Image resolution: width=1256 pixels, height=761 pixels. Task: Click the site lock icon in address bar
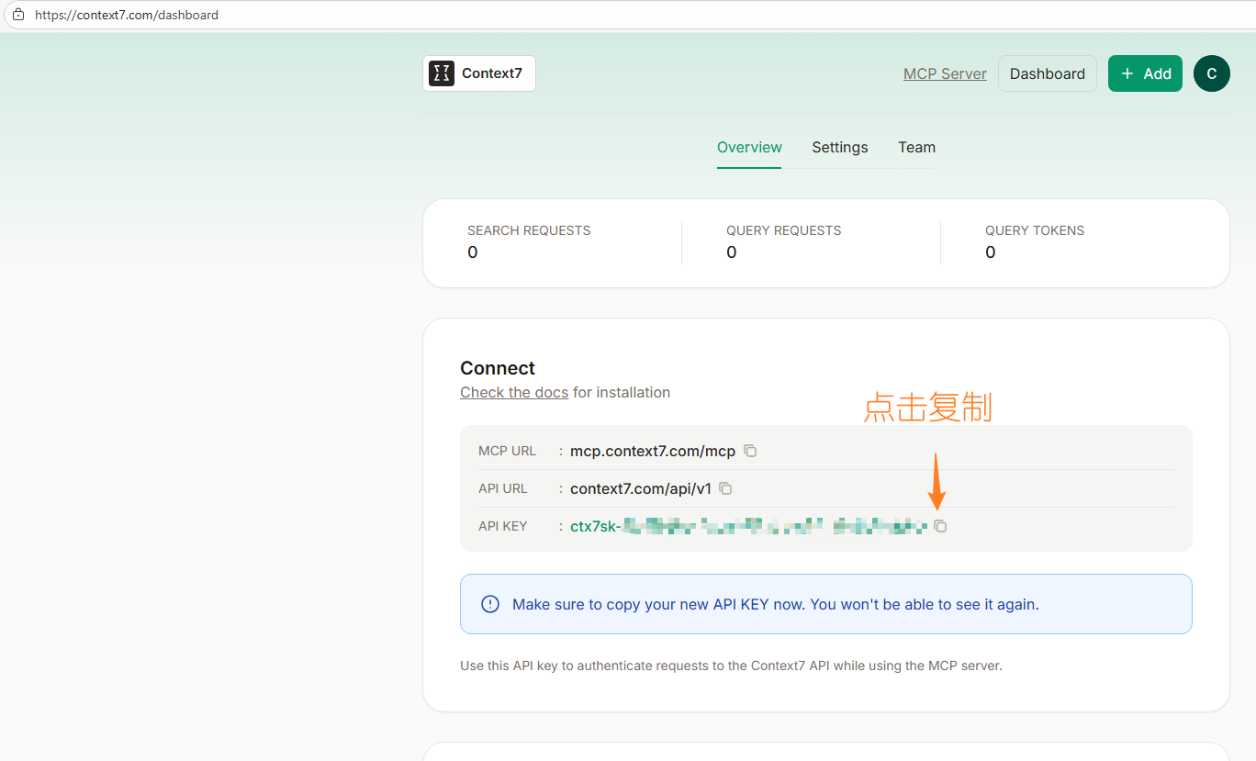[x=17, y=15]
